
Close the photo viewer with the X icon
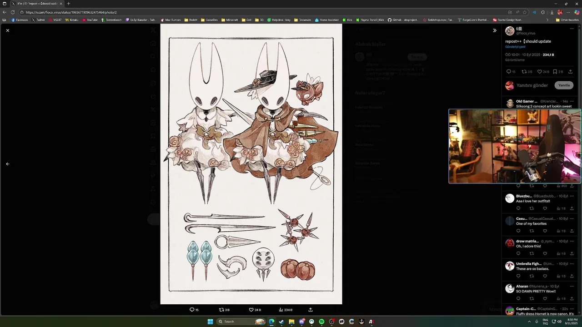tap(7, 30)
